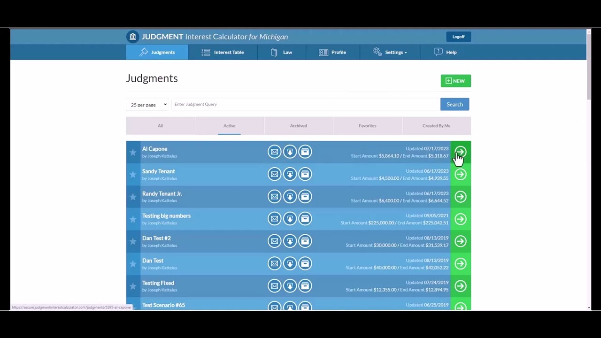
Task: Click the JUDGMENT Interest Calculator title
Action: point(215,37)
